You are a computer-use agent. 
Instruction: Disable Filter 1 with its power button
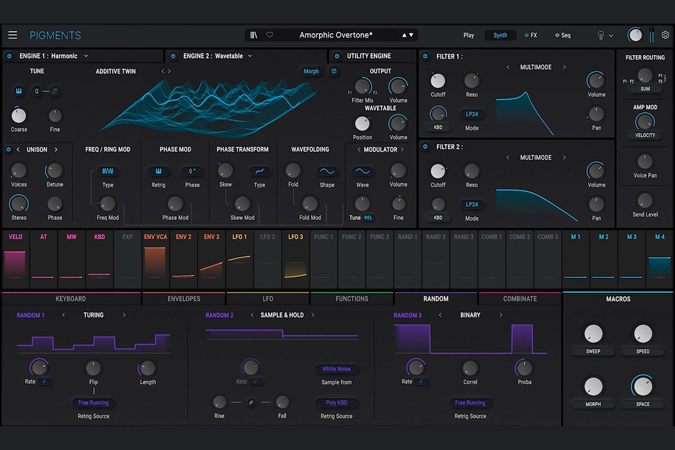tap(425, 56)
